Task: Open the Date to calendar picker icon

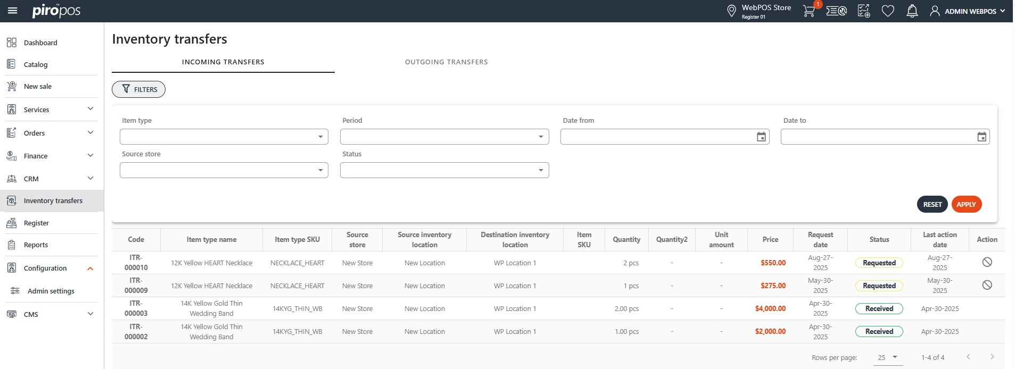Action: click(x=981, y=137)
